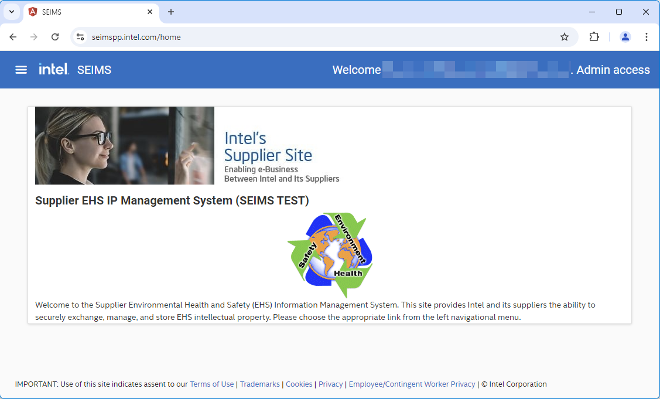Open the Trademarks footer link
Screen dimensions: 660x399
click(x=259, y=384)
